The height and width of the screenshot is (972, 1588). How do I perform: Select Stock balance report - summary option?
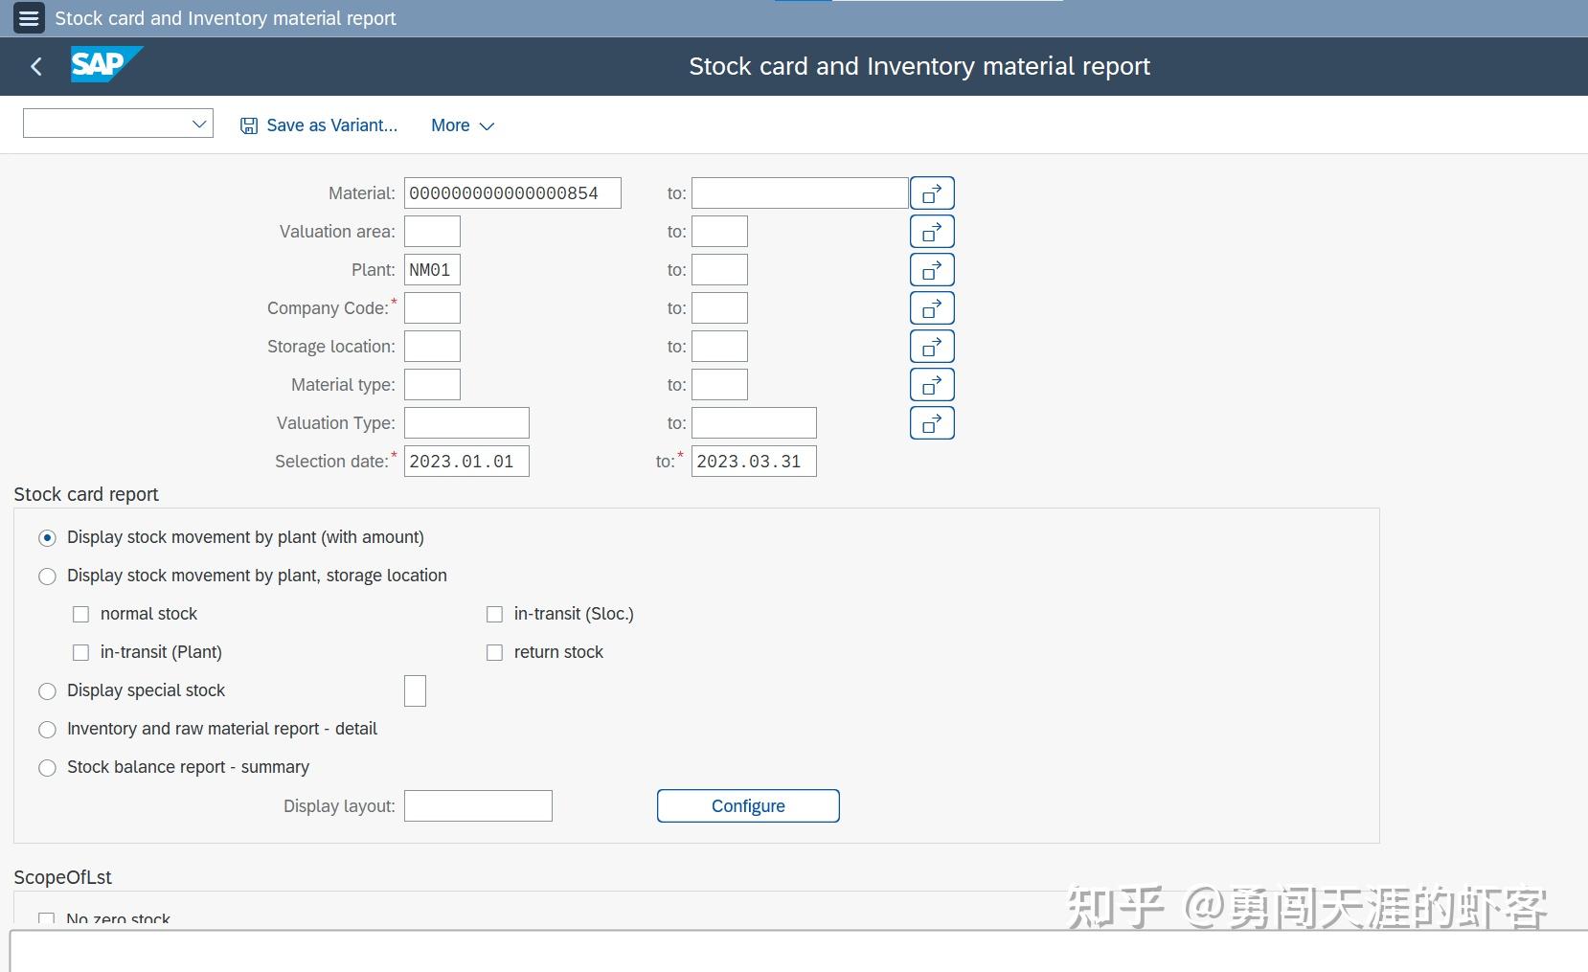[x=47, y=768]
